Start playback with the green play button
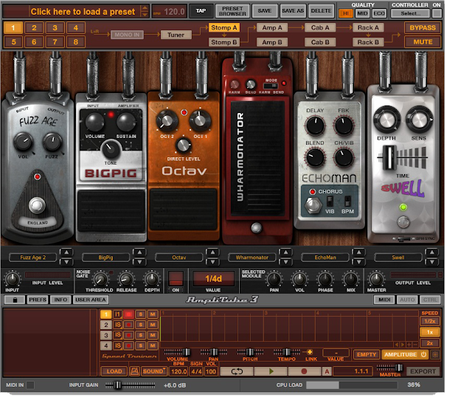Screen dimensions: 472x417 coord(271,371)
